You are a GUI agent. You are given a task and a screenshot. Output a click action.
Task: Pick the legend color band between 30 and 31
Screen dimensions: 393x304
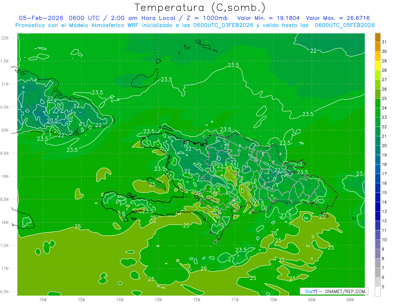(378, 47)
